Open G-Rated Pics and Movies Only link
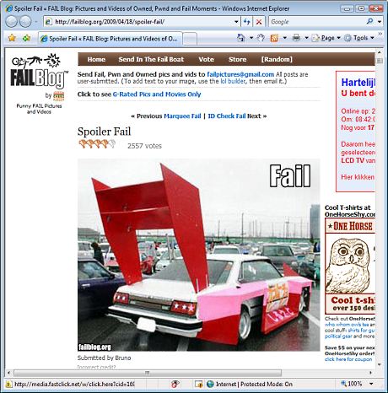This screenshot has width=388, height=393. tap(157, 94)
